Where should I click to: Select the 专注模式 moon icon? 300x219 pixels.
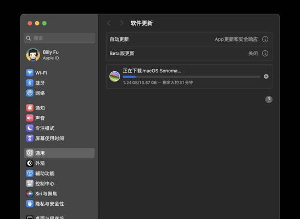click(x=30, y=128)
